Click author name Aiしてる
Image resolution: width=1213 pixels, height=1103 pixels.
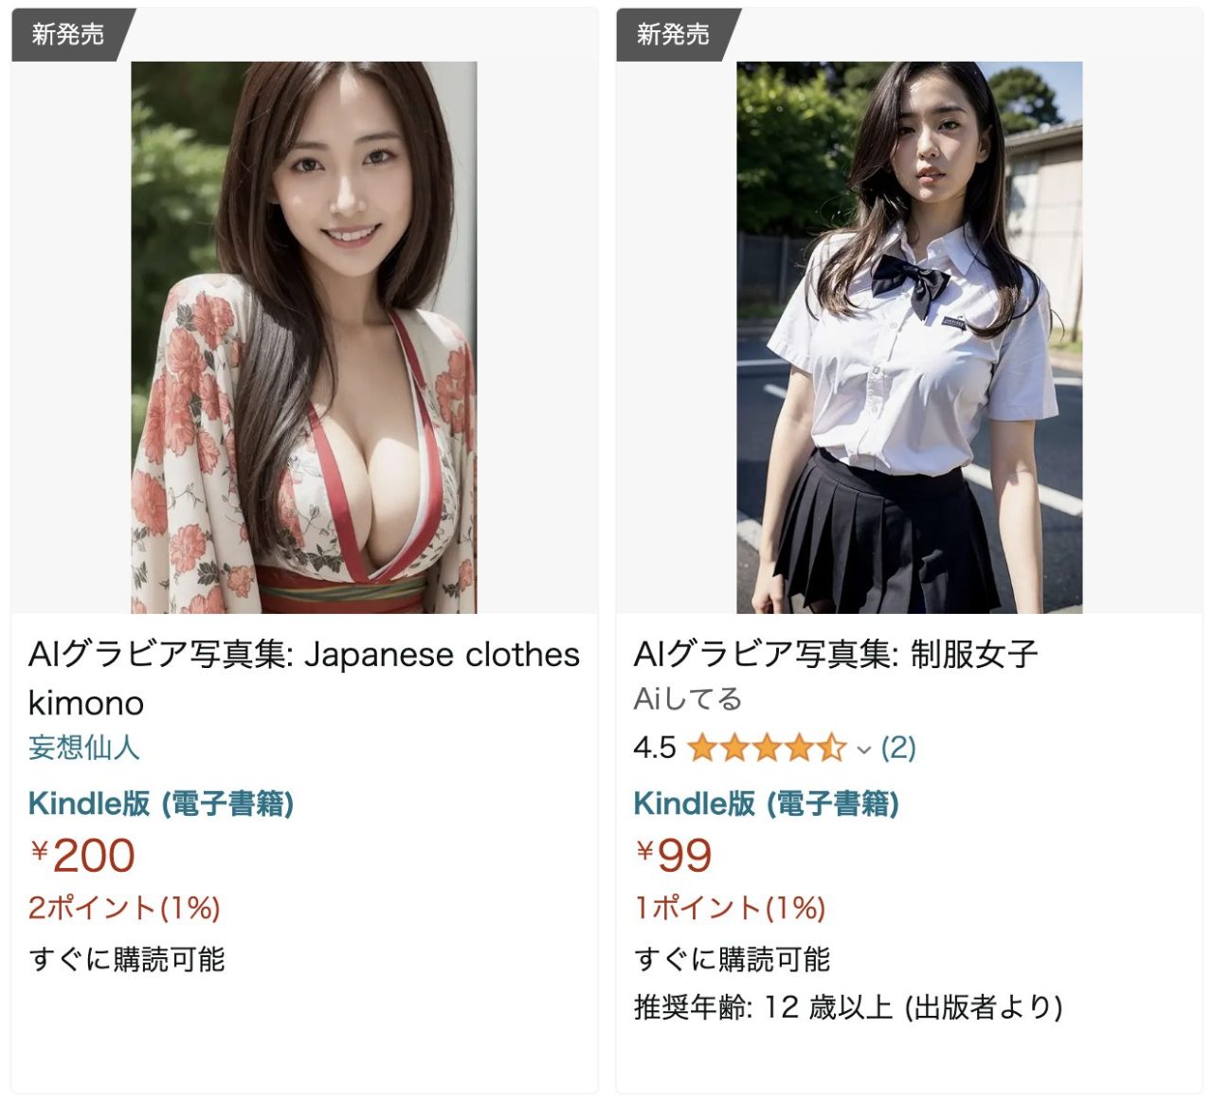point(687,699)
